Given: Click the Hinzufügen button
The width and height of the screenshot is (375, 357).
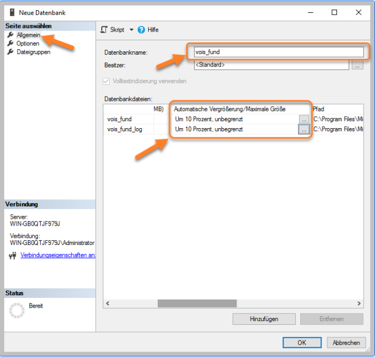Looking at the screenshot, I should coord(264,319).
